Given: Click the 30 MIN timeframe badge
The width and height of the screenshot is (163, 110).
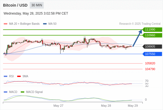Looking at the screenshot, I should click(37, 5).
